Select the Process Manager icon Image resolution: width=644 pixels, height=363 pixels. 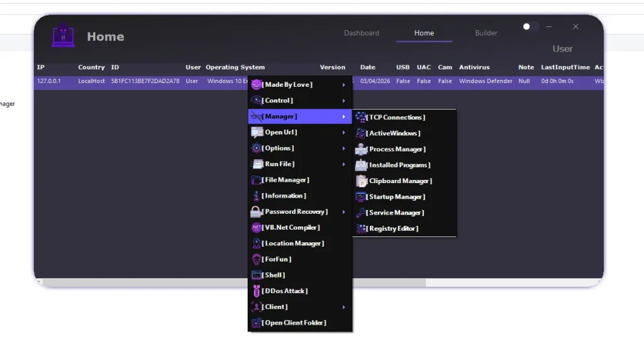(362, 149)
